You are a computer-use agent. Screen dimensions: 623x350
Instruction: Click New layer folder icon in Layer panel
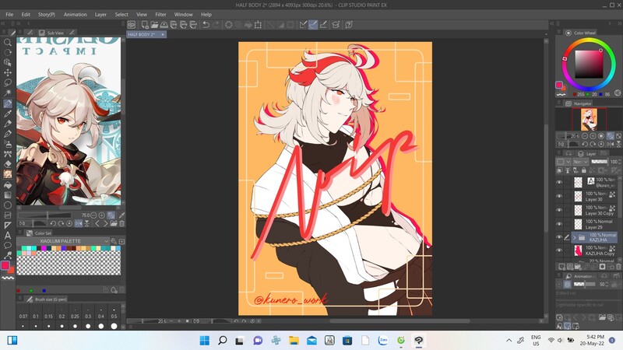tap(578, 267)
